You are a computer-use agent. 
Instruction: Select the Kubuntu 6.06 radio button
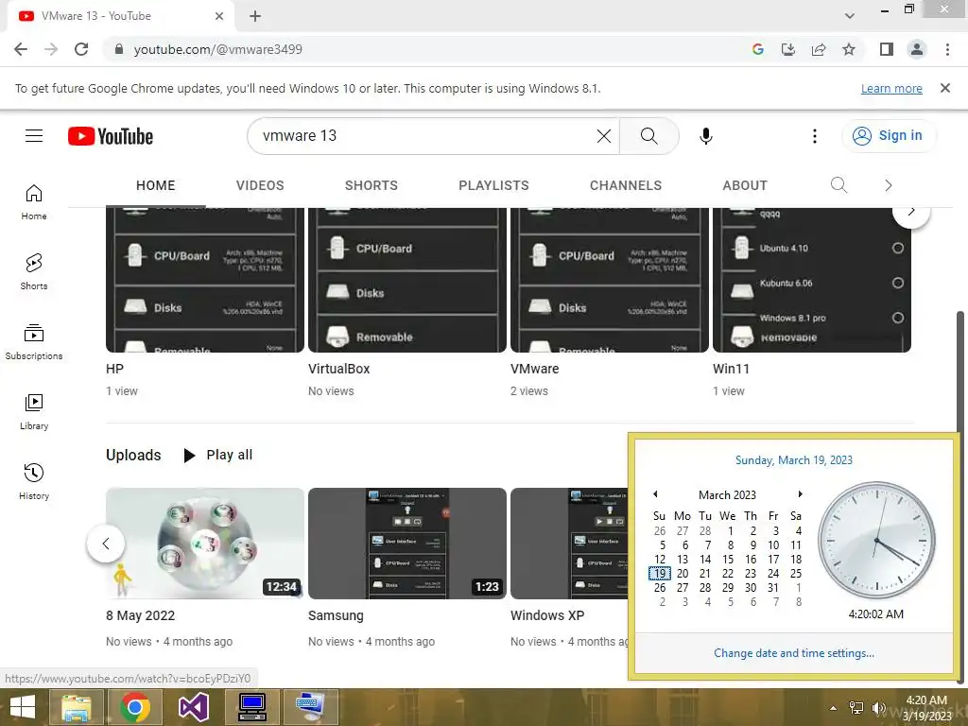(x=898, y=283)
